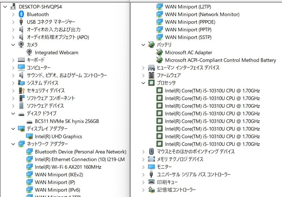Select the ソフトウェア コンポーネント icon

pos(21,98)
